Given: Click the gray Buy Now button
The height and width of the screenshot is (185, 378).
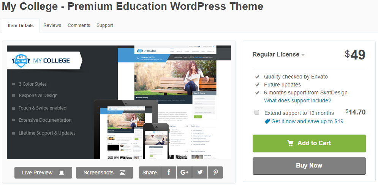Looking at the screenshot, I should coord(309,166).
